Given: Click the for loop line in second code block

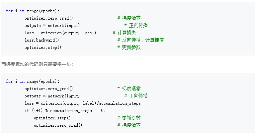Looking at the screenshot, I should pos(33,81).
